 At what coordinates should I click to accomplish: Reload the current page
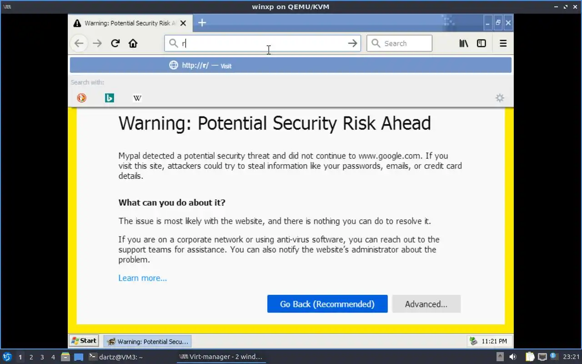pos(115,43)
